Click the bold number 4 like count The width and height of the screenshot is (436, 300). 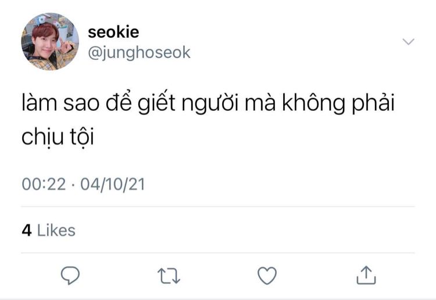pyautogui.click(x=27, y=230)
